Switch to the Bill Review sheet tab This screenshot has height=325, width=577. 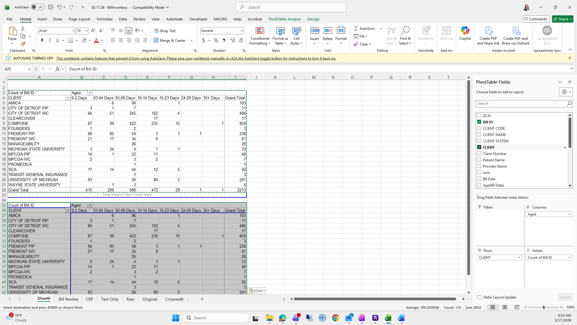pos(68,299)
